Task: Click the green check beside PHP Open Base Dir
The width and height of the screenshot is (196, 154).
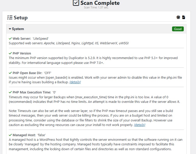Action: [x=10, y=73]
